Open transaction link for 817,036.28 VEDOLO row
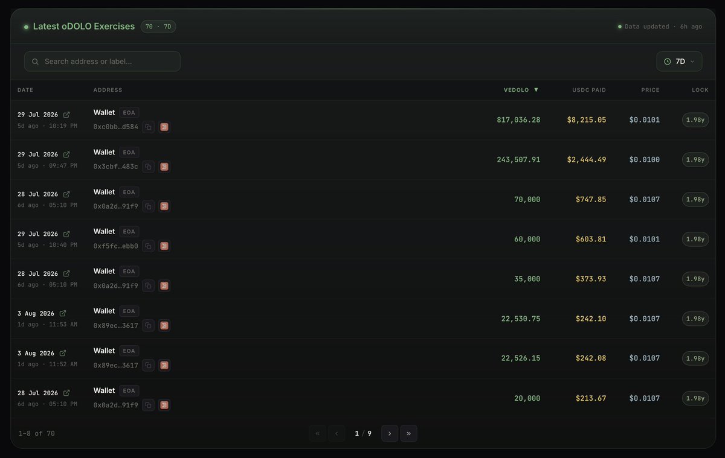725x458 pixels. (66, 115)
